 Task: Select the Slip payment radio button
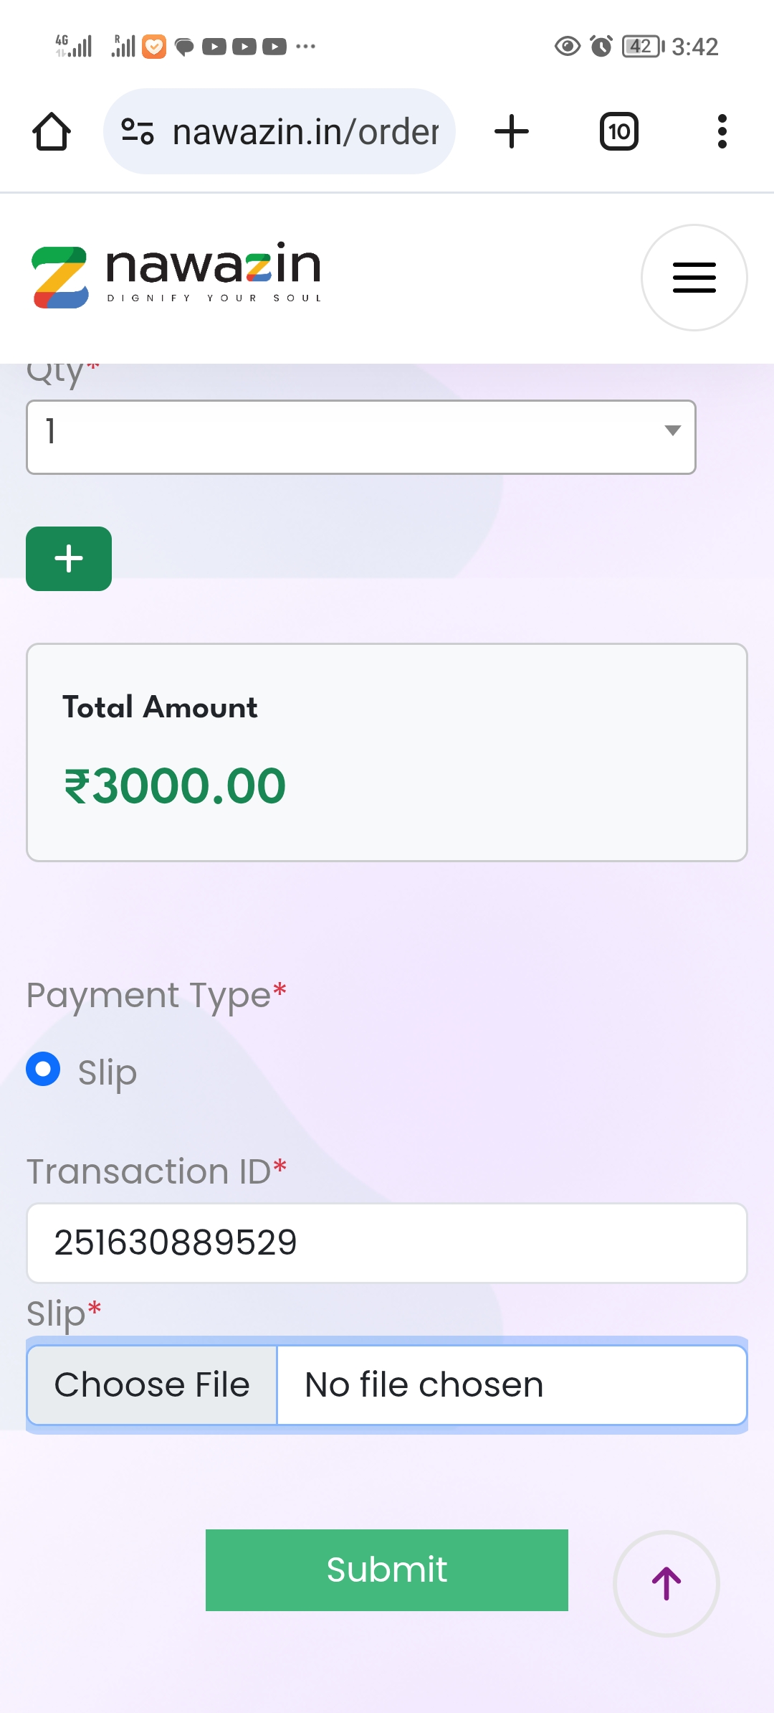click(43, 1070)
